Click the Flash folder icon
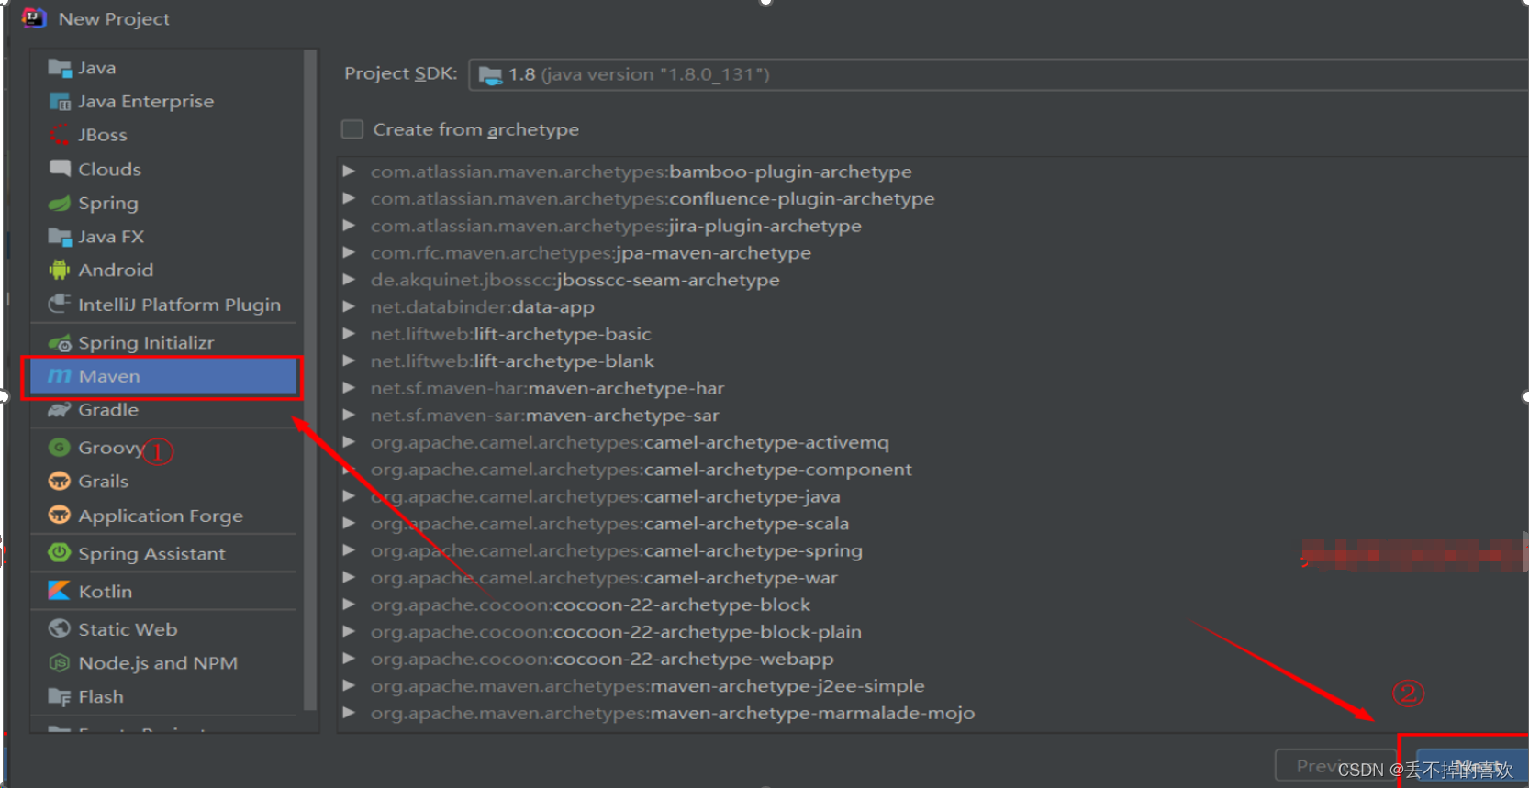Image resolution: width=1529 pixels, height=788 pixels. click(x=60, y=697)
